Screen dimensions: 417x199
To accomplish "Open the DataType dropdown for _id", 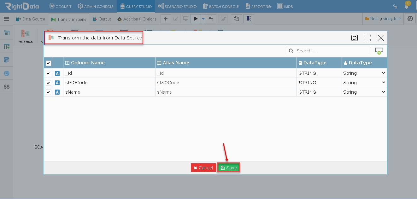I will 364,73.
